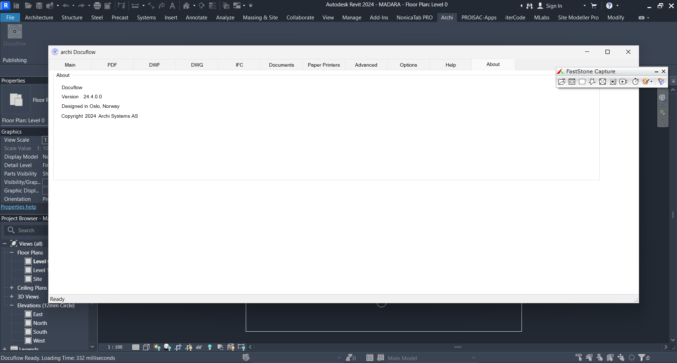This screenshot has width=677, height=363.
Task: Click the Properties help link
Action: click(18, 207)
